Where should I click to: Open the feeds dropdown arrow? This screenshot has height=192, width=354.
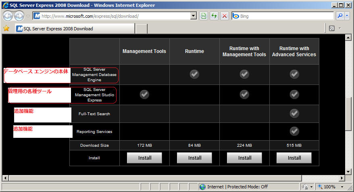[339, 28]
